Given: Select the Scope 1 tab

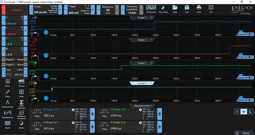Looking at the screenshot, I should (142, 17).
